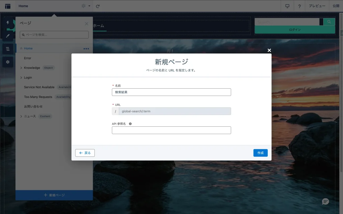Open the Theme paintbrush panel
The image size is (343, 214).
pyautogui.click(x=8, y=36)
